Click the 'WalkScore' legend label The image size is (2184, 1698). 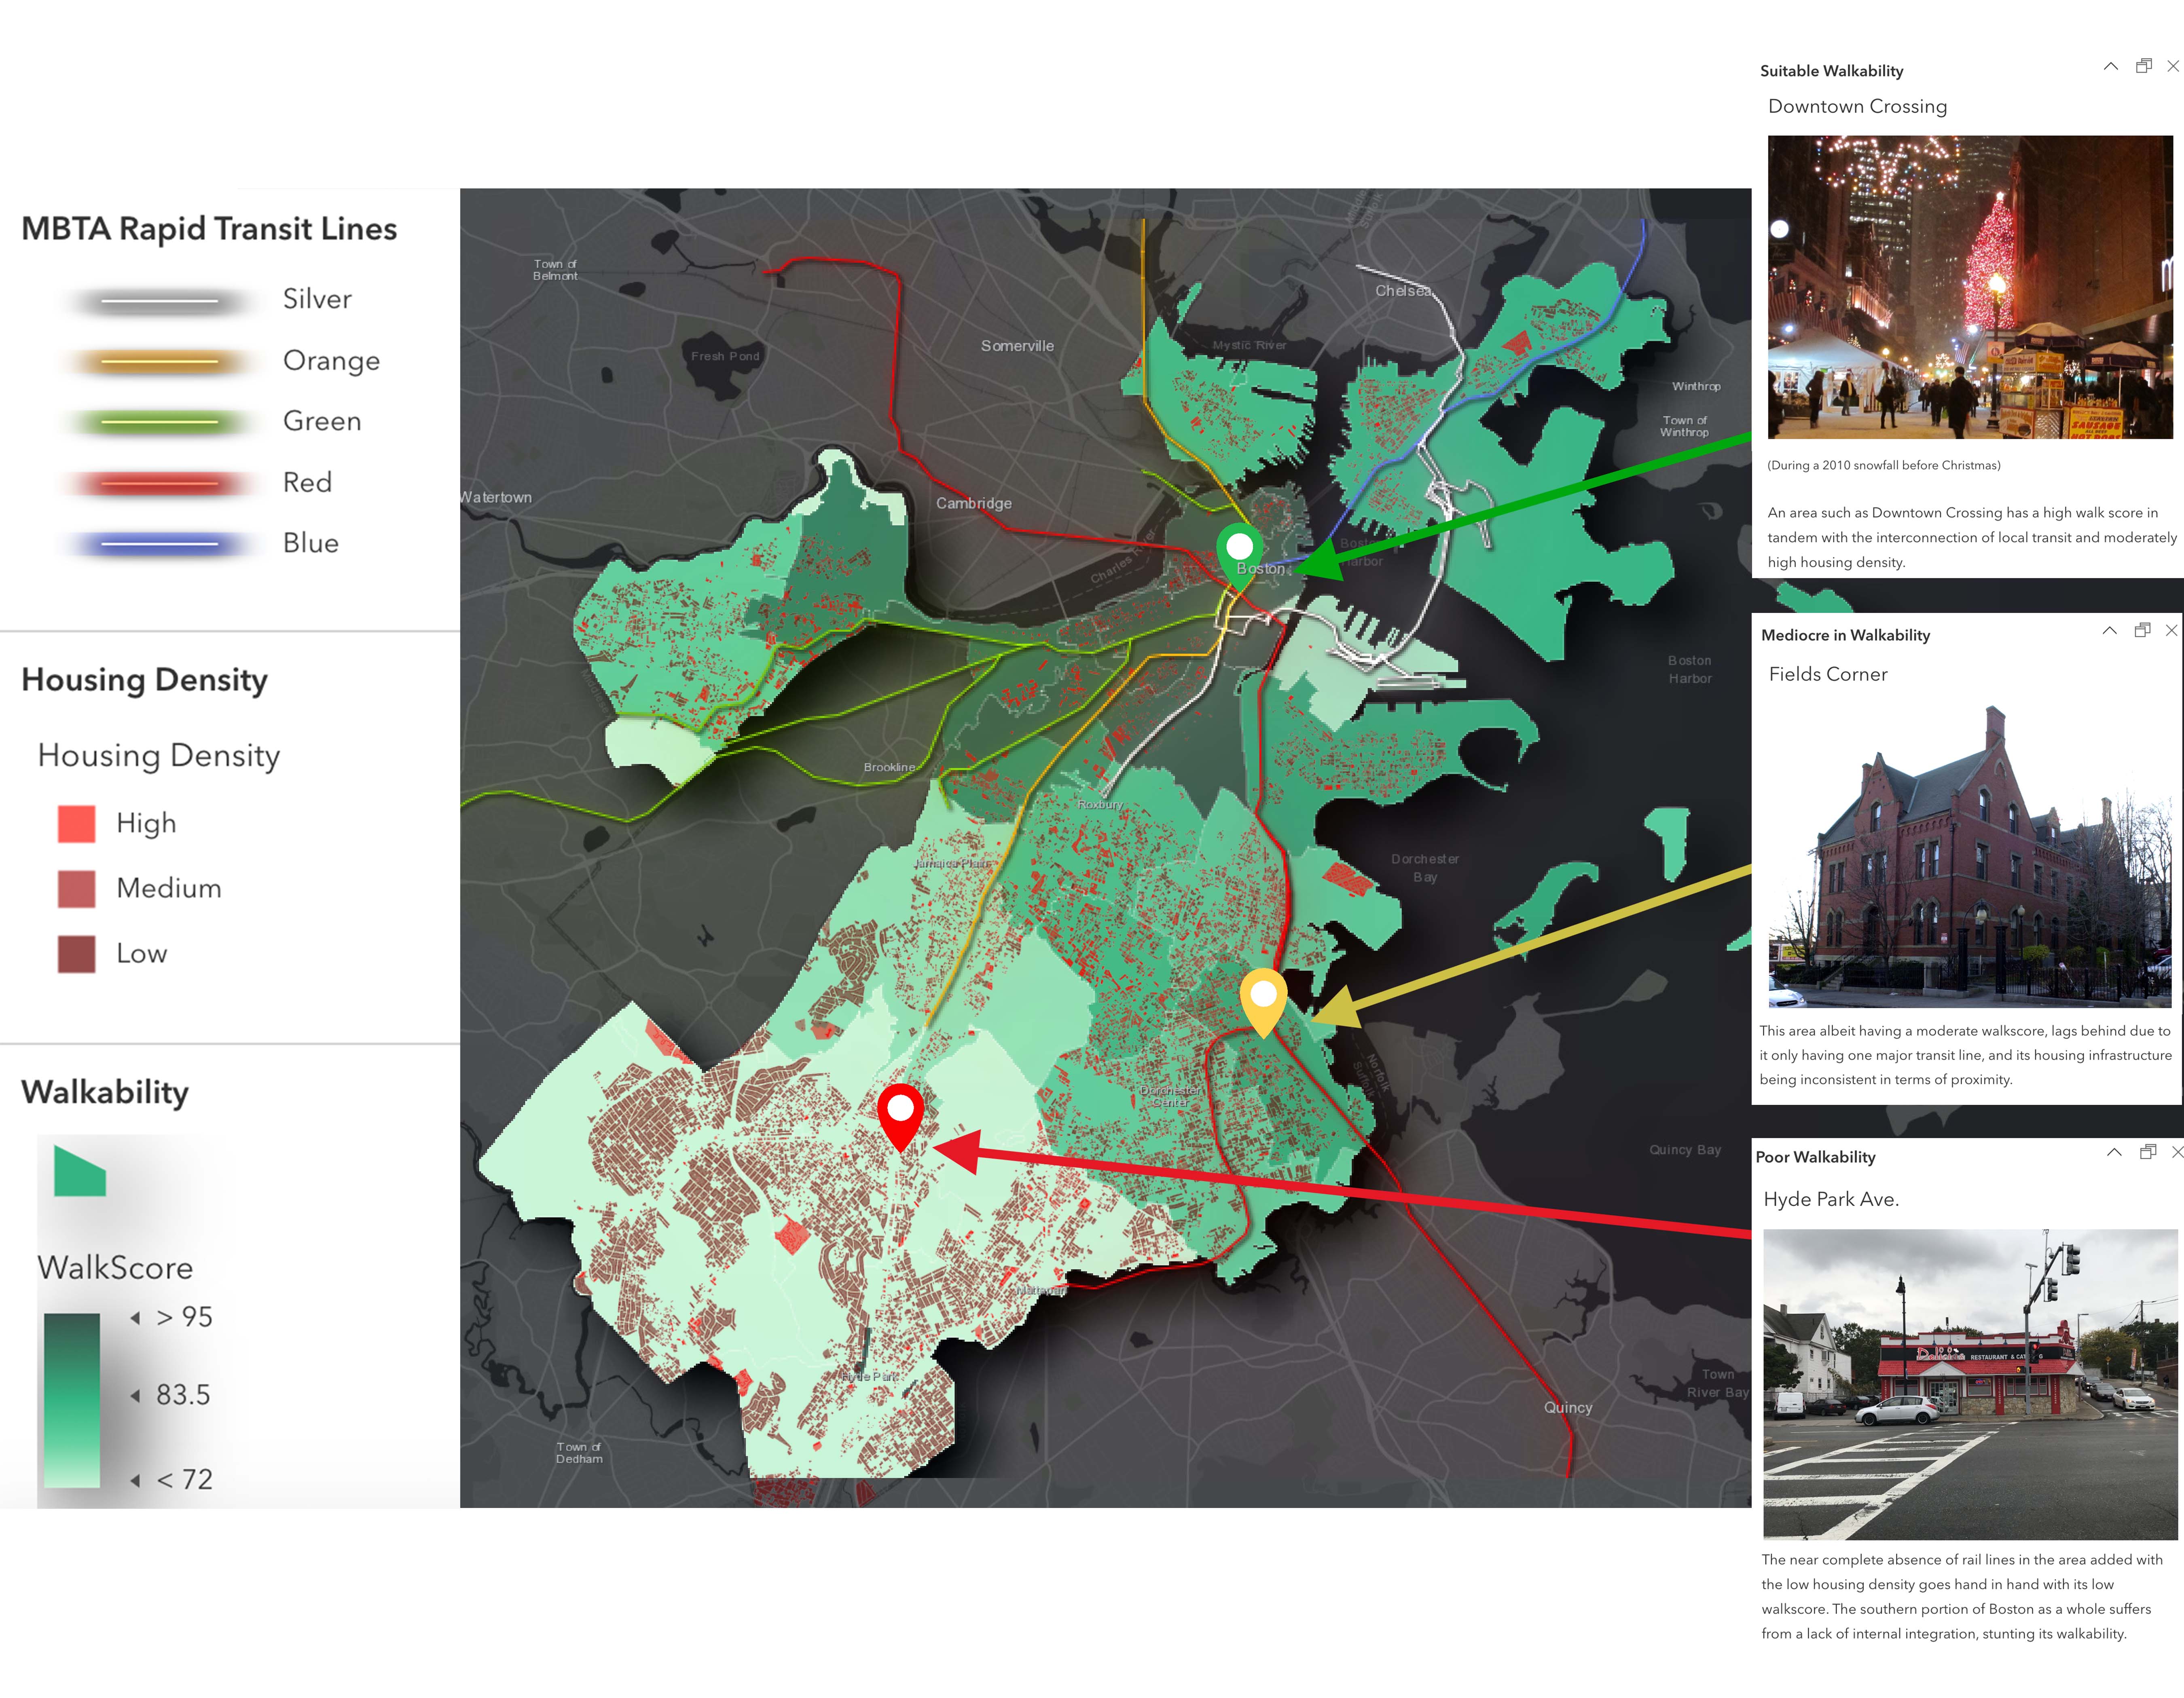(115, 1267)
